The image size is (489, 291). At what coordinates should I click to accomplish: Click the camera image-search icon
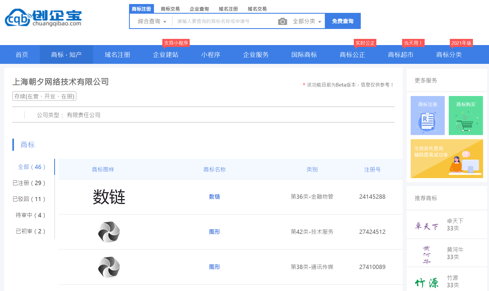[x=282, y=21]
